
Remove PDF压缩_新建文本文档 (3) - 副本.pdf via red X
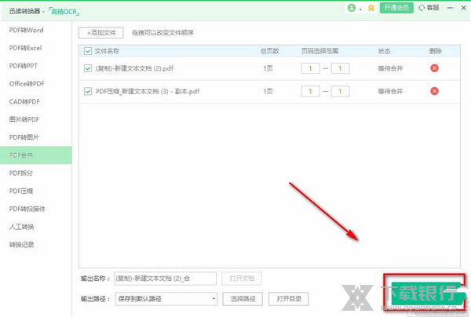434,91
